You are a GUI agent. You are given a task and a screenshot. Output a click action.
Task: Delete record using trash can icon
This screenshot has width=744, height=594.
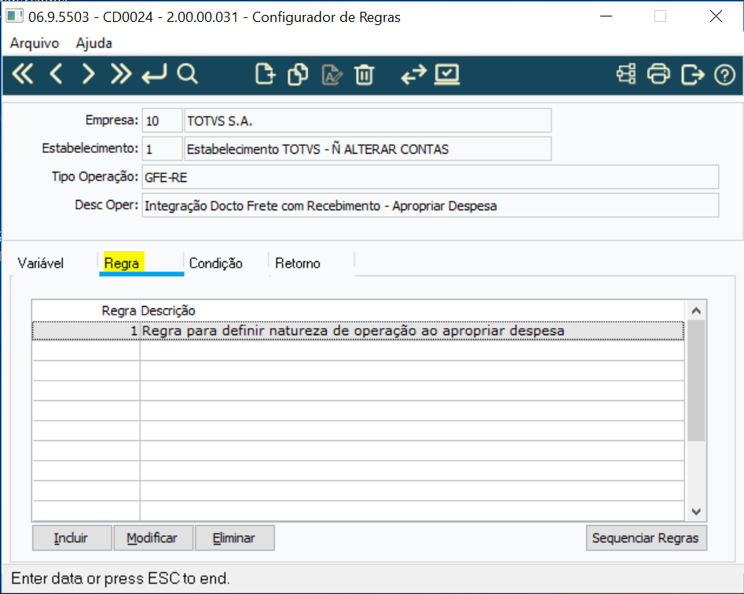[x=364, y=75]
